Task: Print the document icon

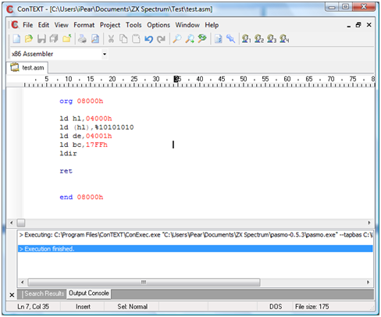Action: click(82, 39)
